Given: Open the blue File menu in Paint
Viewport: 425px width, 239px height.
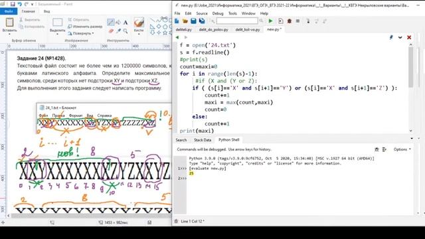Looking at the screenshot, I should (9, 11).
